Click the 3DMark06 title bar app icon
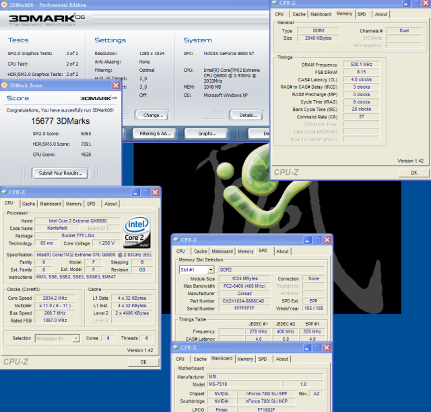431x412 pixels. click(x=4, y=5)
